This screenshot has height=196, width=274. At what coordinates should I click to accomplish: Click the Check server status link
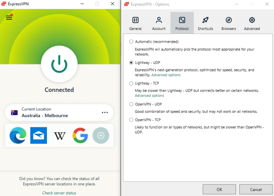[x=59, y=193]
